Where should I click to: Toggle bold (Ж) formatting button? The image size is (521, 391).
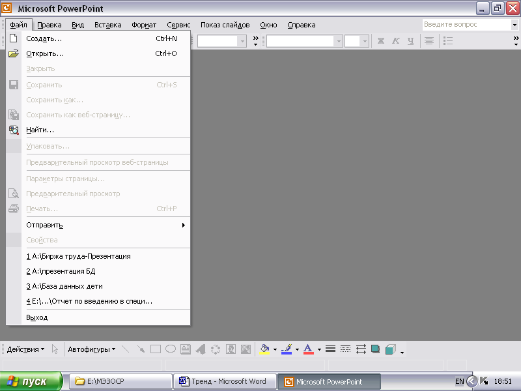coord(381,40)
